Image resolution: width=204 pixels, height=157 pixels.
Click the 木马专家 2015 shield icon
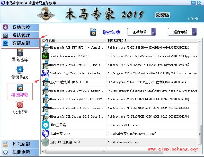click(45, 134)
